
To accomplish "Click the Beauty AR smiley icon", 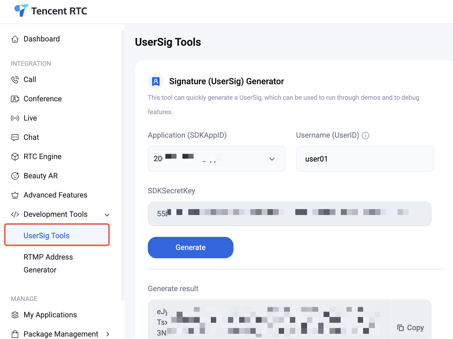I will click(x=15, y=176).
